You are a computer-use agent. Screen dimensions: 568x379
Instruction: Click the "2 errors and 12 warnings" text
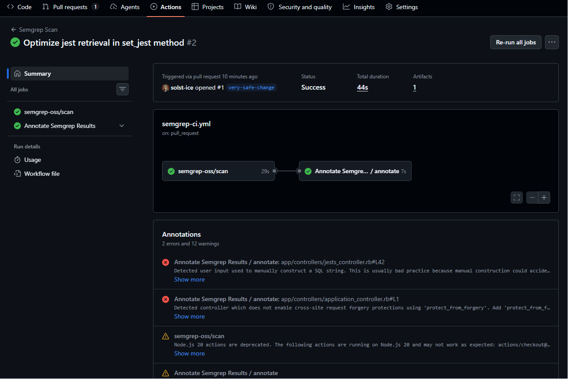coord(190,244)
